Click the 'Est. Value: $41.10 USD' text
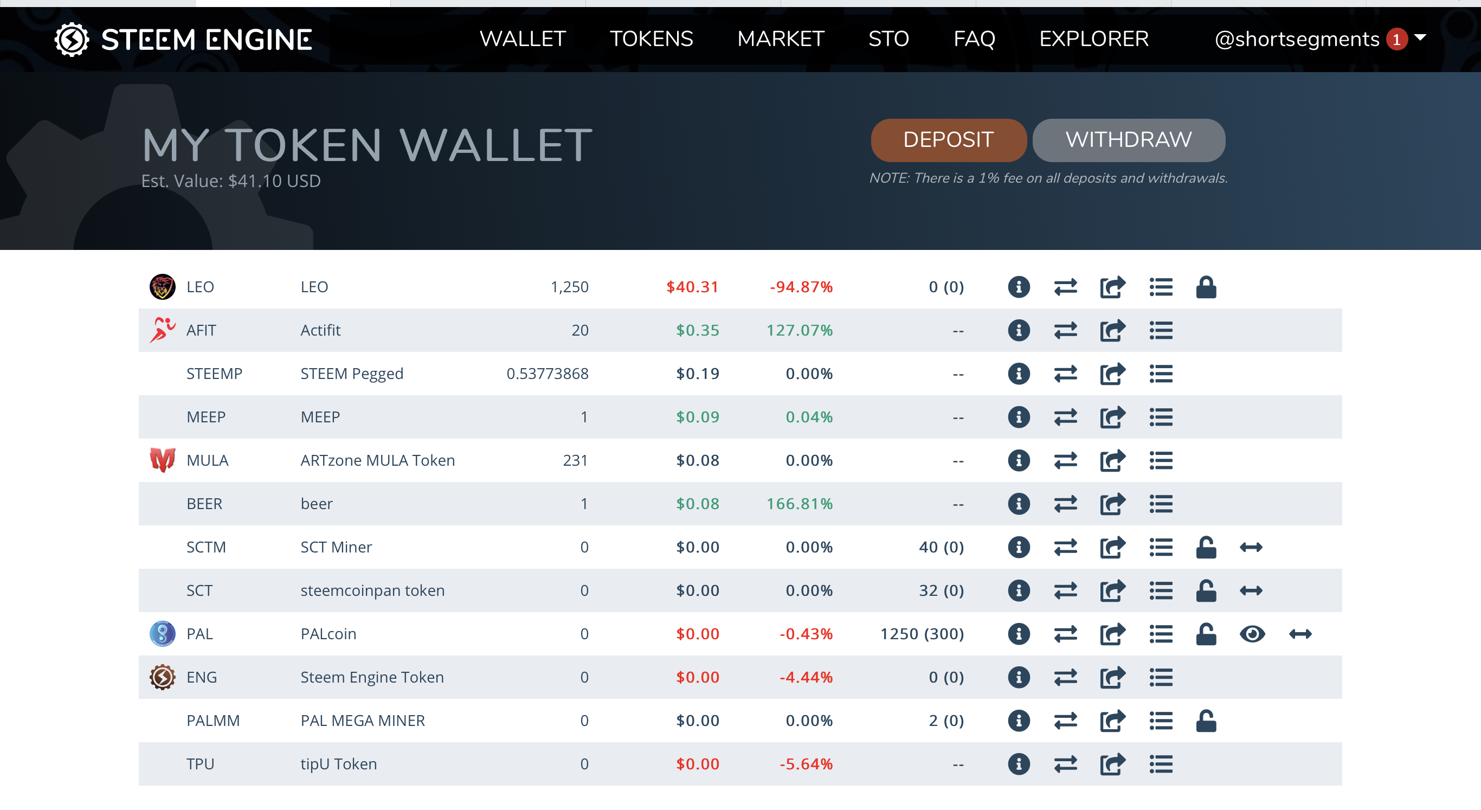1481x810 pixels. (231, 181)
